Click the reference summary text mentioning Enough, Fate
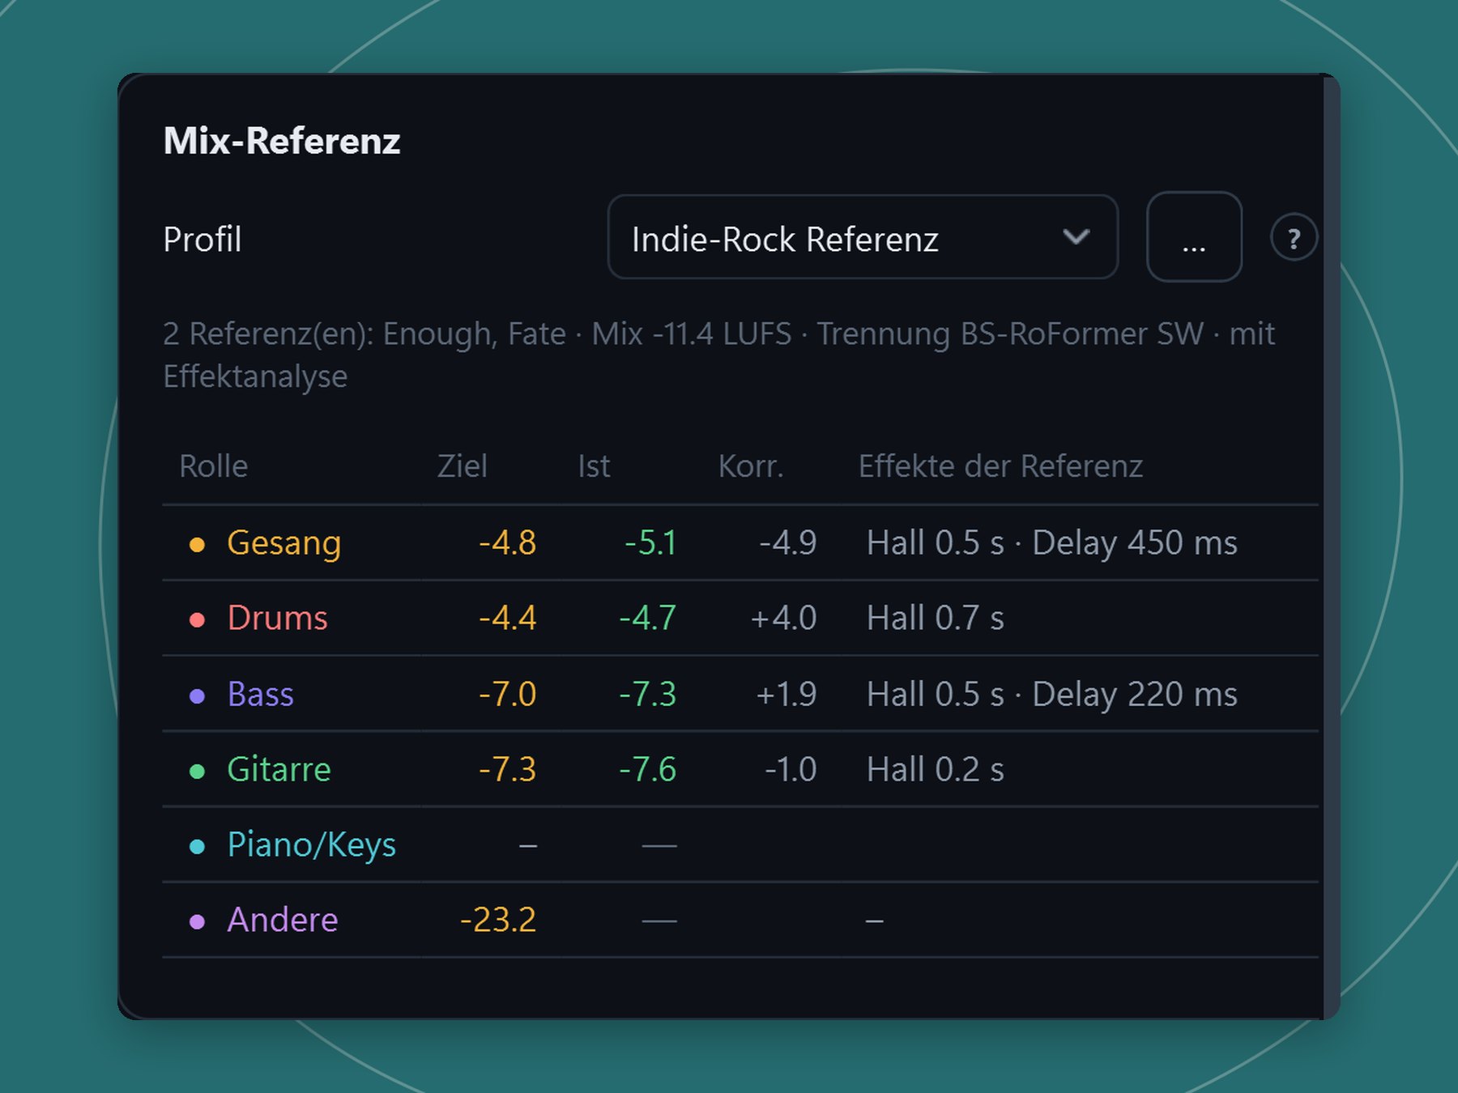The image size is (1458, 1093). point(719,355)
